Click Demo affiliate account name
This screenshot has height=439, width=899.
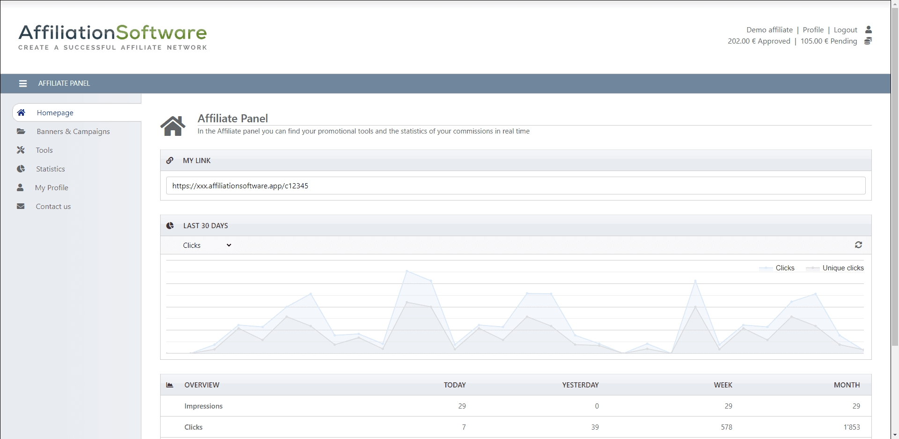769,30
